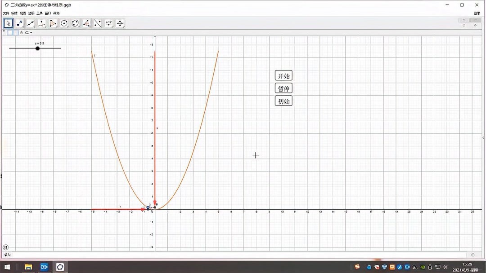Select the Circle with Center tool

coord(64,23)
